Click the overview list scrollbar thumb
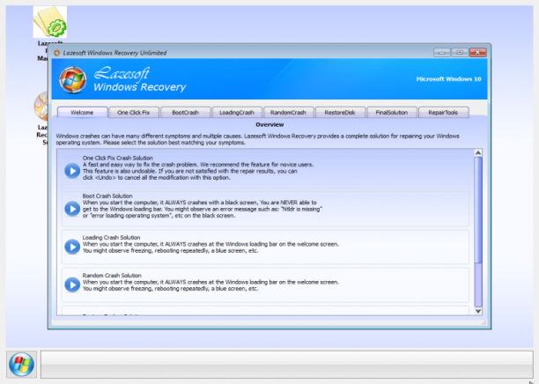This screenshot has width=539, height=384. click(x=478, y=210)
